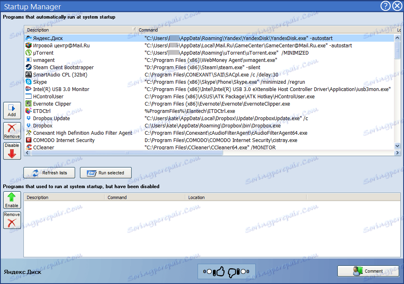Select the Dropbox row by its name

click(x=43, y=126)
